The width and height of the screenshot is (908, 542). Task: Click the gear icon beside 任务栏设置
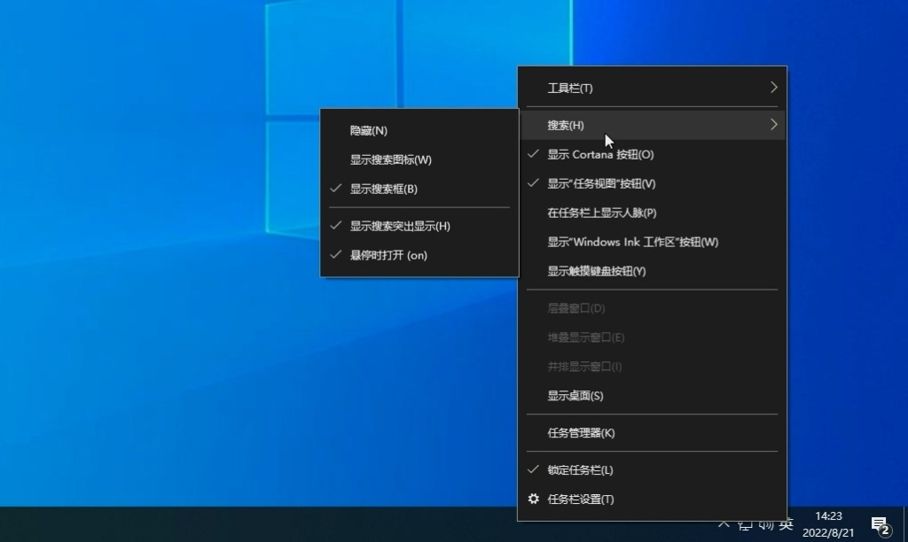533,499
